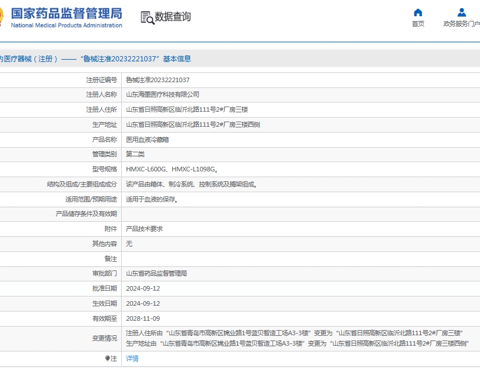The image size is (480, 370).
Task: Click the 生效日期 value 2024-09-12
Action: point(143,303)
